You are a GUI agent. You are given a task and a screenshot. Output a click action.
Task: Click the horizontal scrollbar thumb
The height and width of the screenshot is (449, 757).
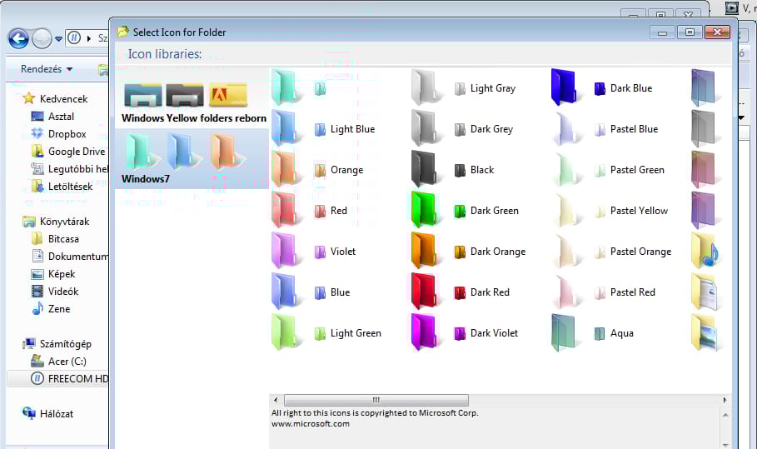(376, 400)
